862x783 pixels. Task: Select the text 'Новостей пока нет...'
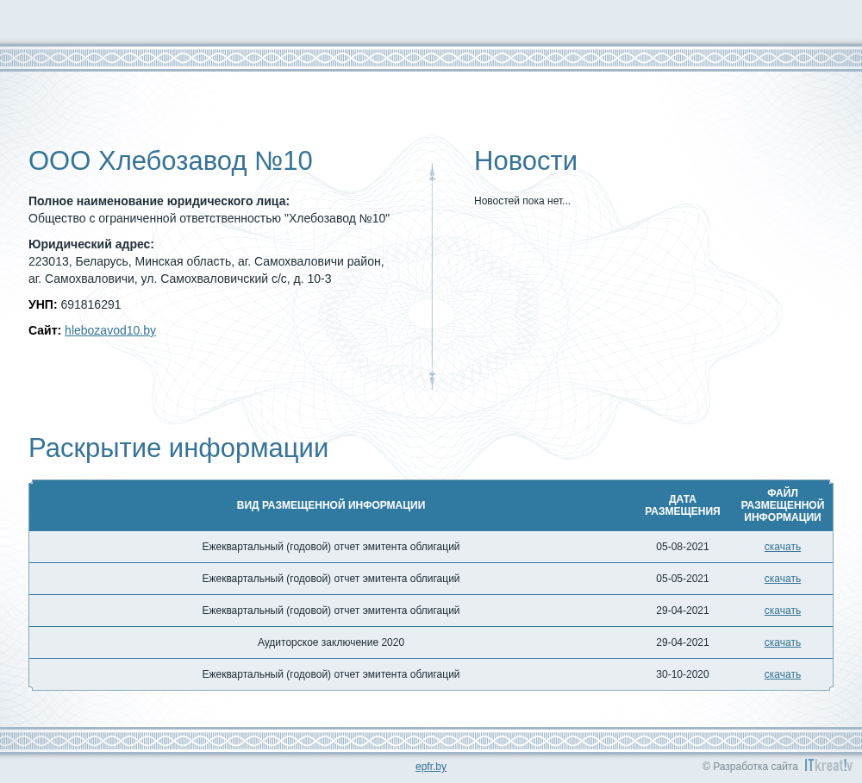click(522, 201)
